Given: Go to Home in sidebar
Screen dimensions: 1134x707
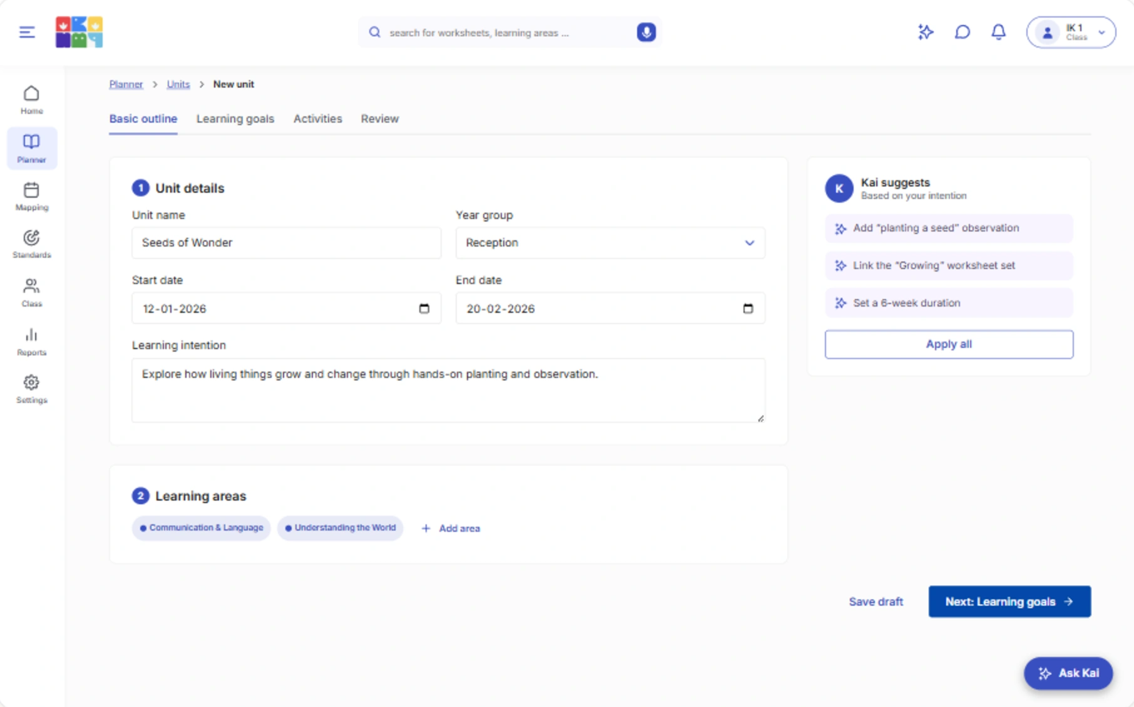Looking at the screenshot, I should click(x=31, y=100).
